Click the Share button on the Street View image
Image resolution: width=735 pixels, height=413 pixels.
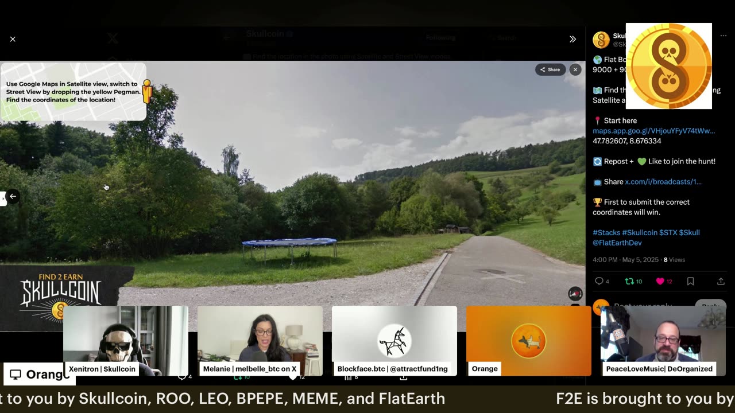pyautogui.click(x=550, y=69)
